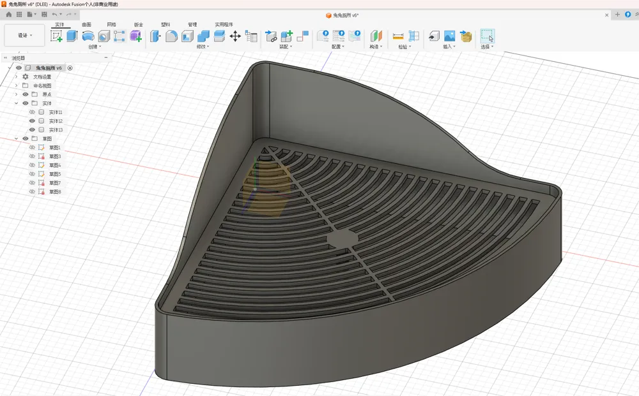This screenshot has height=396, width=639.
Task: Select the Insert Derive tool
Action: pos(434,36)
